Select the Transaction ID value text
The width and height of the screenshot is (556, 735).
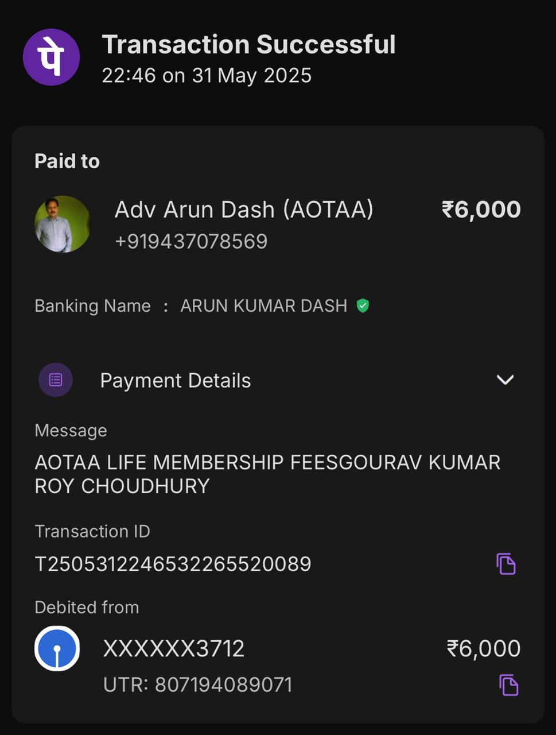(x=173, y=564)
